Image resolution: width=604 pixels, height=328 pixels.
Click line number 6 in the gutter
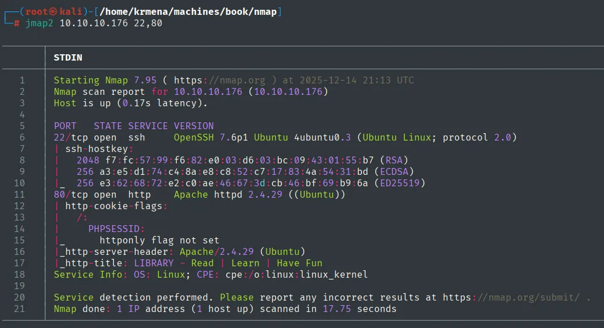pyautogui.click(x=22, y=138)
